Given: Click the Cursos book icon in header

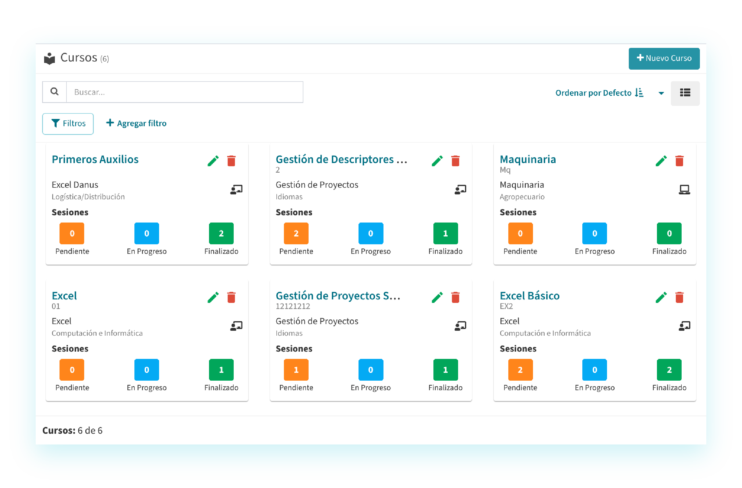Looking at the screenshot, I should coord(49,58).
